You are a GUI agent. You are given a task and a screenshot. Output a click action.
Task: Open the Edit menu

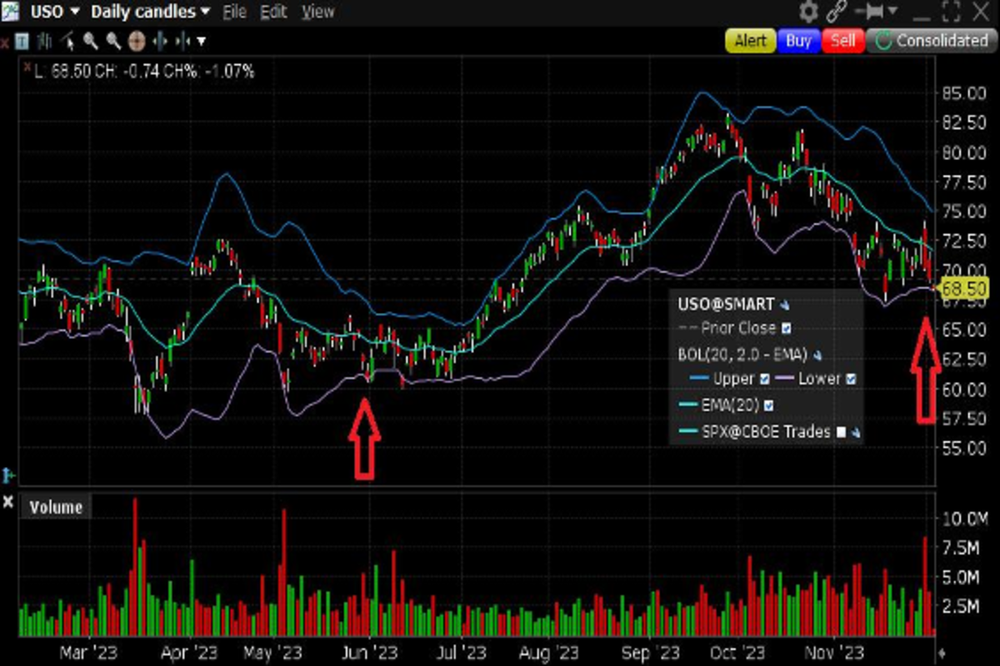pos(272,12)
